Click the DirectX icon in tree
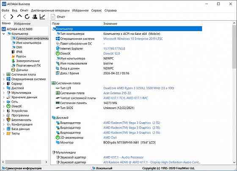 click(8, 106)
